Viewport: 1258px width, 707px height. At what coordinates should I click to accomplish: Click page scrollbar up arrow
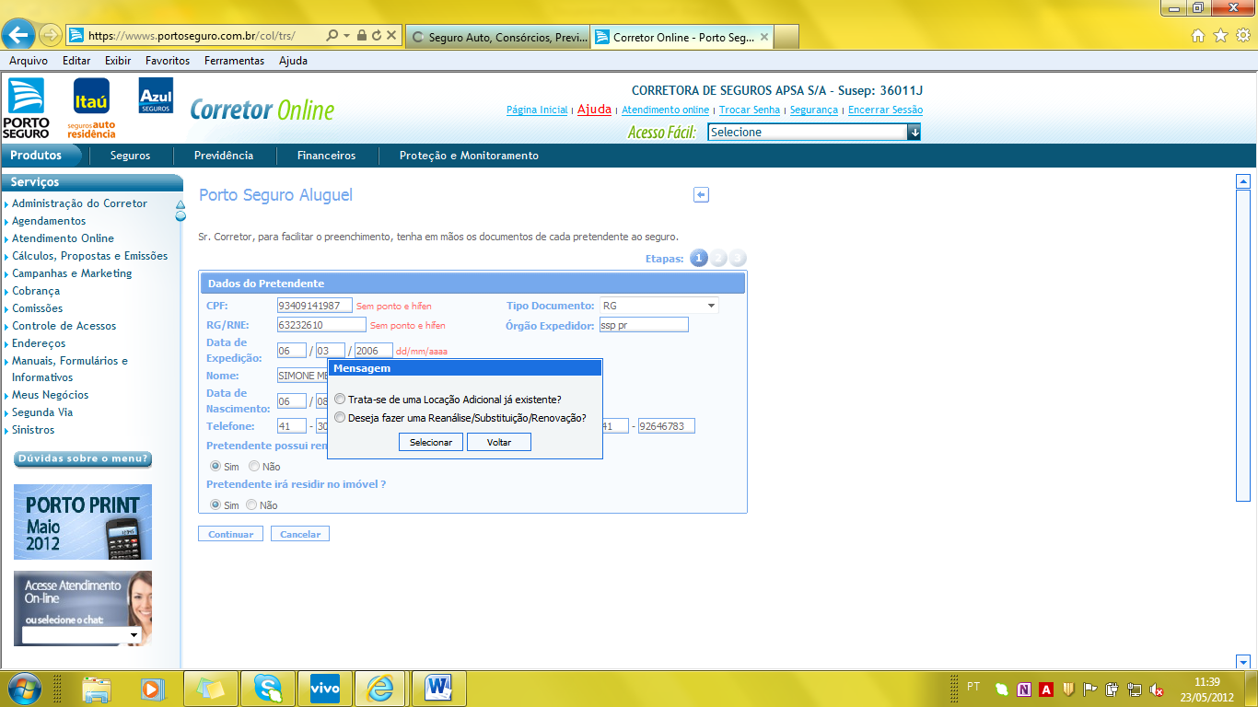click(1242, 181)
